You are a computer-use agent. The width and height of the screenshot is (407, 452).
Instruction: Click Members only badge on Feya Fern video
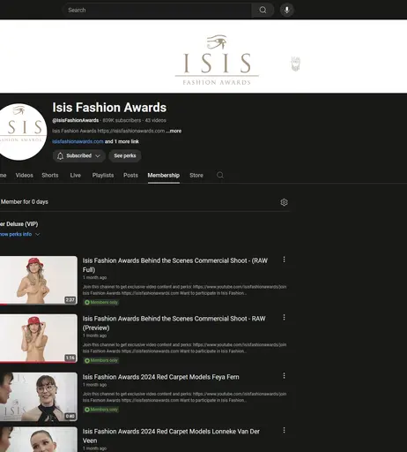point(101,410)
